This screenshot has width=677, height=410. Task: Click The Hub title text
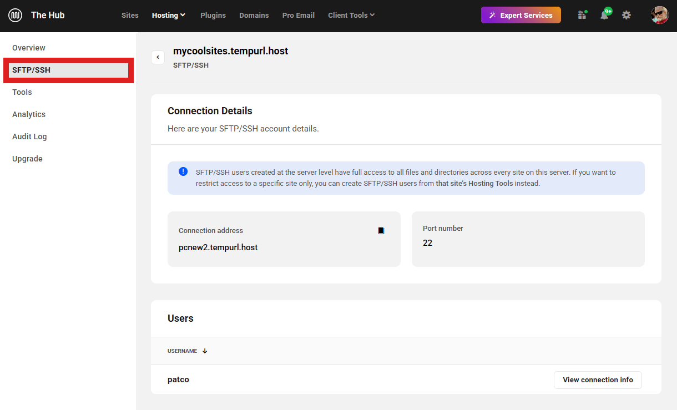(48, 16)
